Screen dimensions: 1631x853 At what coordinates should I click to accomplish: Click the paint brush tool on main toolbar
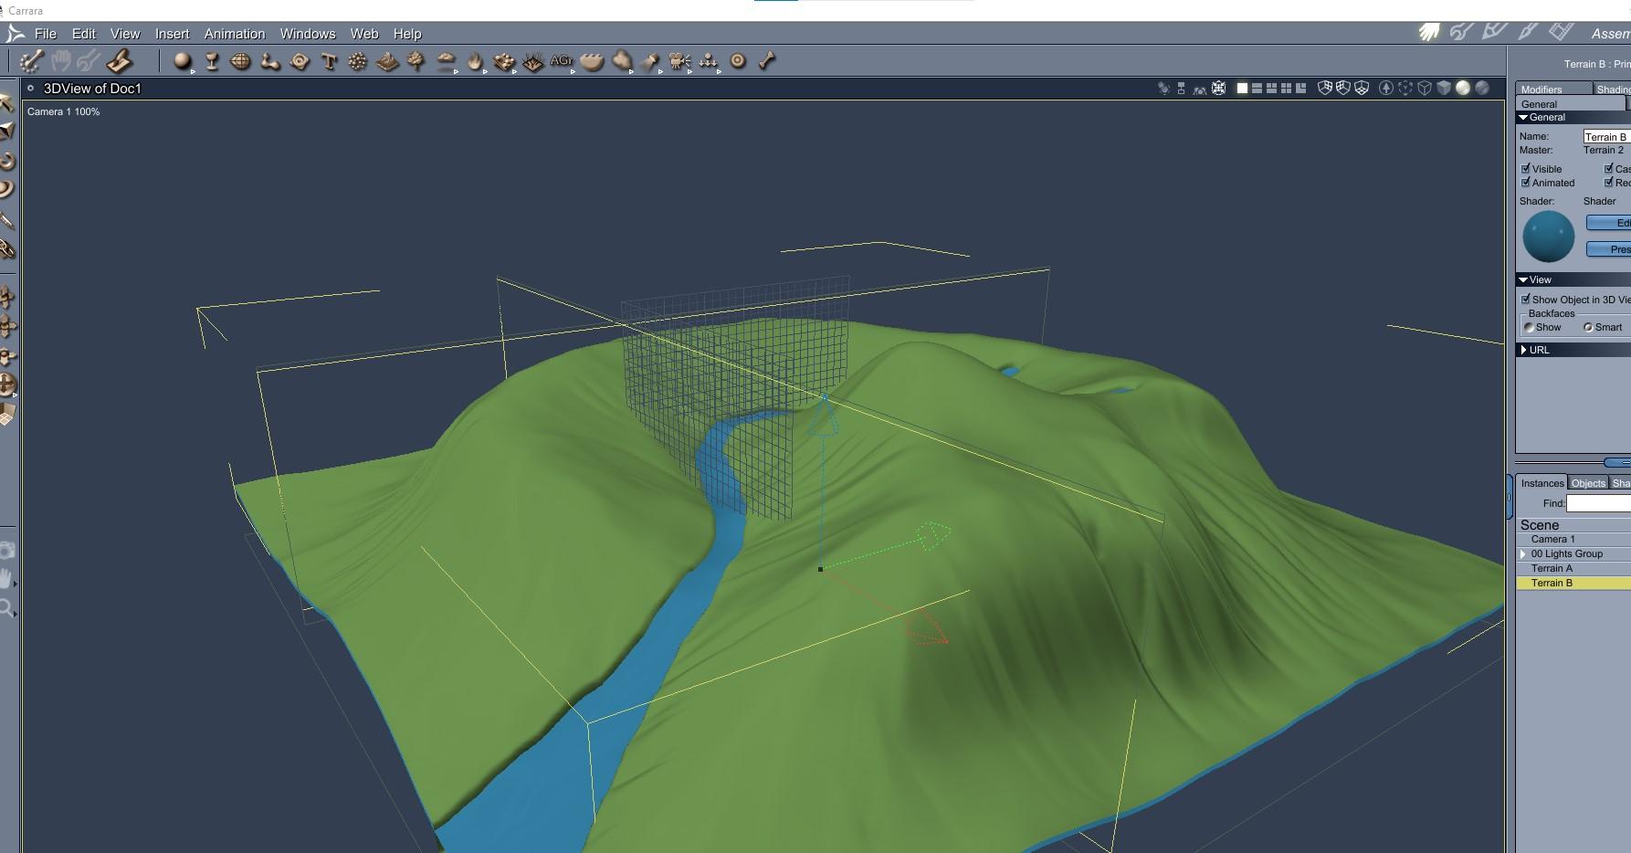120,61
